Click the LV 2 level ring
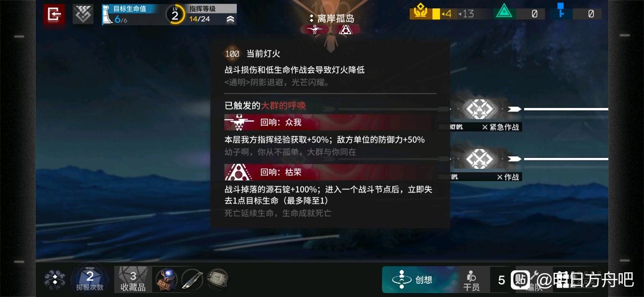Image resolution: width=644 pixels, height=297 pixels. [x=175, y=14]
